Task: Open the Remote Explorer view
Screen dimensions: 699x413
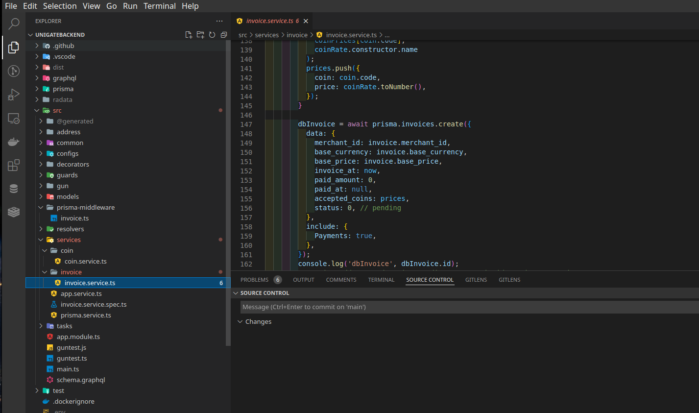Action: (14, 119)
